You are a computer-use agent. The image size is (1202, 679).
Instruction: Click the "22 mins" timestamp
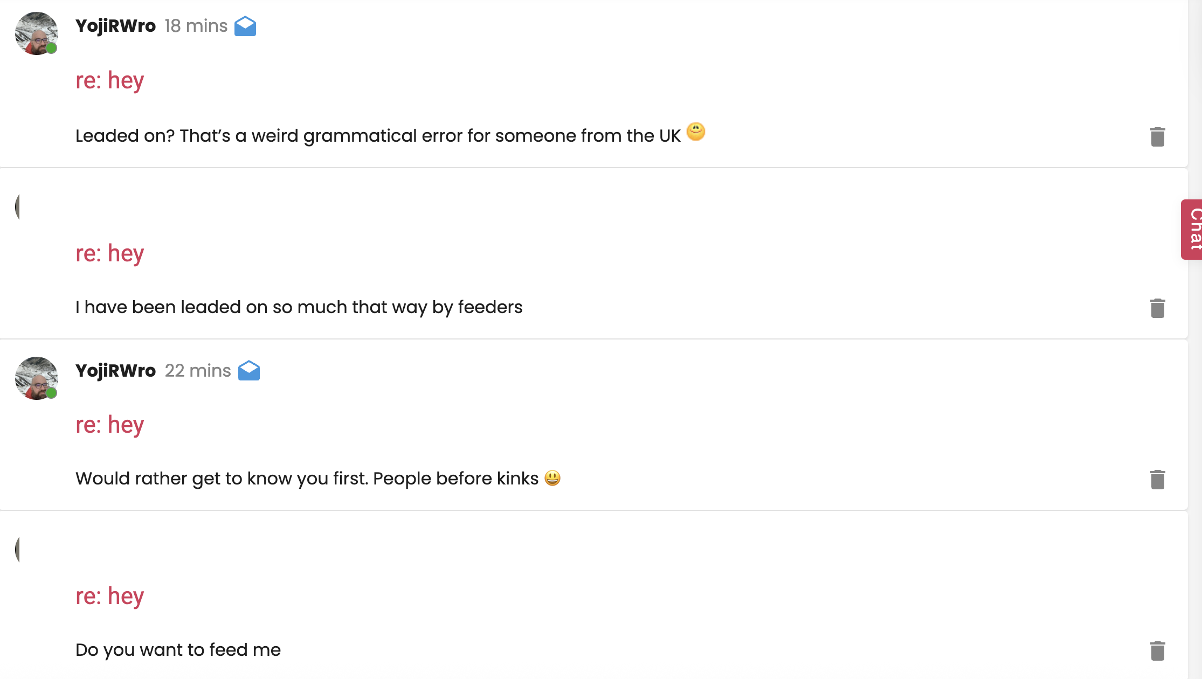pyautogui.click(x=197, y=371)
